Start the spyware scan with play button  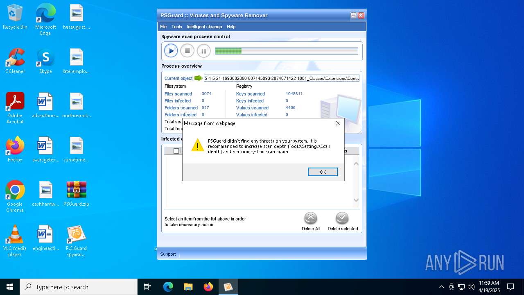pos(171,51)
